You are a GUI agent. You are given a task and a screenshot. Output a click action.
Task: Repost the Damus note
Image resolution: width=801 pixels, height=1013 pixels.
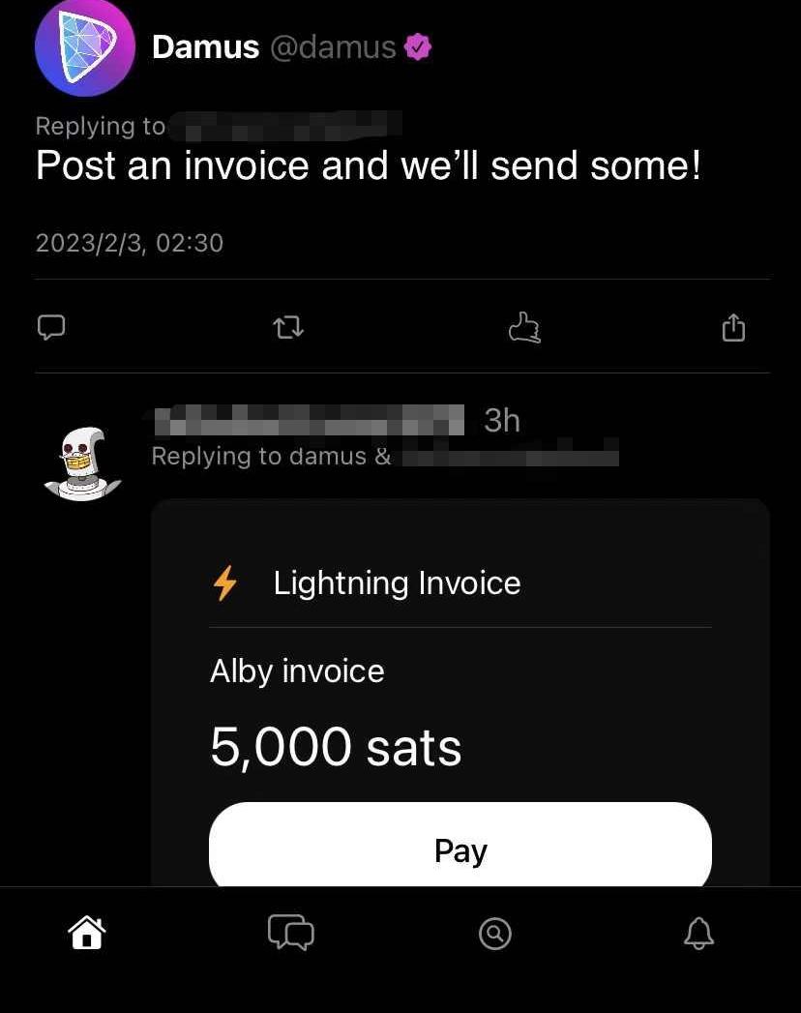[x=288, y=328]
